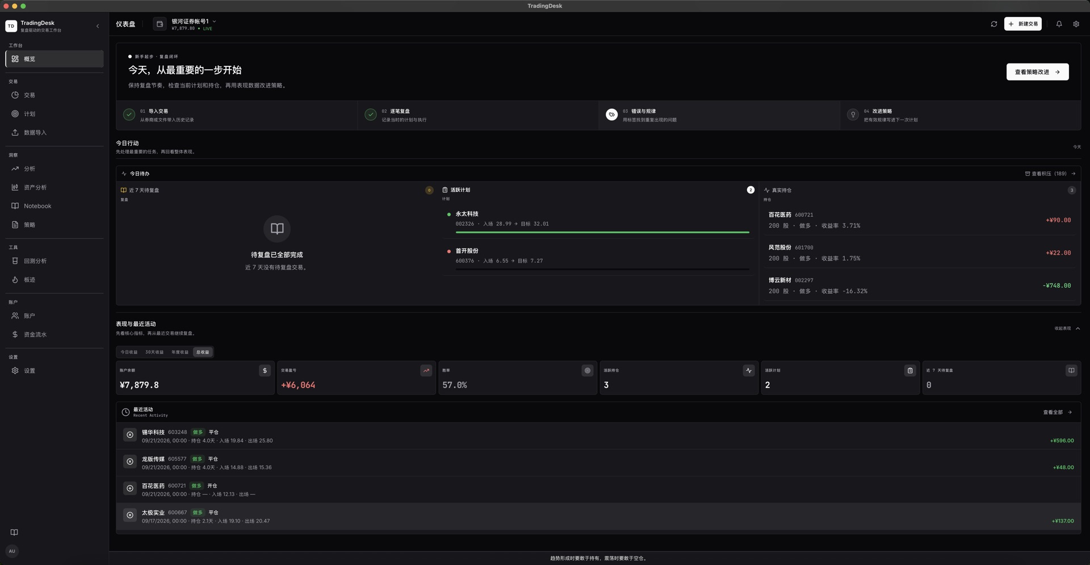The image size is (1090, 565).
Task: Click 查看策略改进 button
Action: (1037, 72)
